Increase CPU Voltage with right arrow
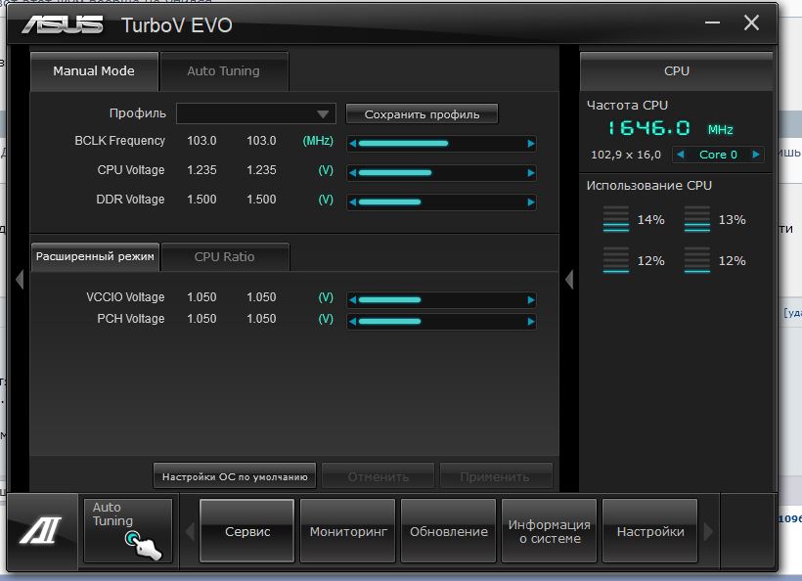This screenshot has height=581, width=802. coord(531,173)
